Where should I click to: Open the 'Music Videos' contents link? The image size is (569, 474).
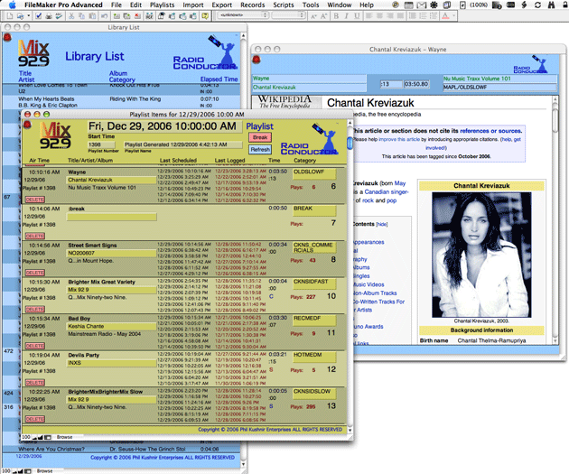pyautogui.click(x=368, y=284)
